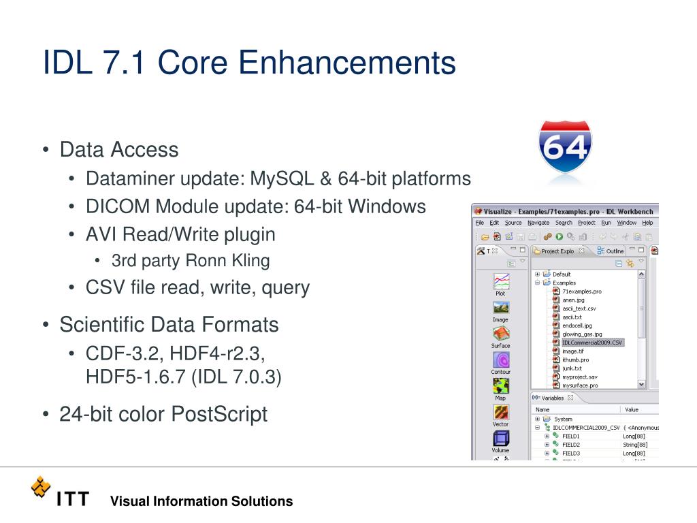Open the Edit menu
Viewport: 697px width, 523px height.
[494, 223]
